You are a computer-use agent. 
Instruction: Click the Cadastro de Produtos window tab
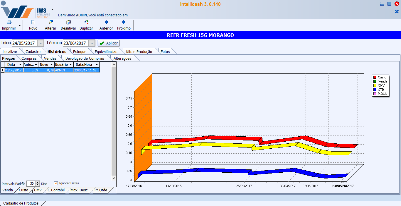coord(21,203)
